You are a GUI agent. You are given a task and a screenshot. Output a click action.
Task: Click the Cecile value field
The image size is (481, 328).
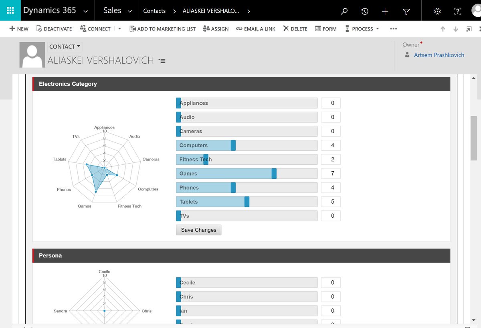331,283
